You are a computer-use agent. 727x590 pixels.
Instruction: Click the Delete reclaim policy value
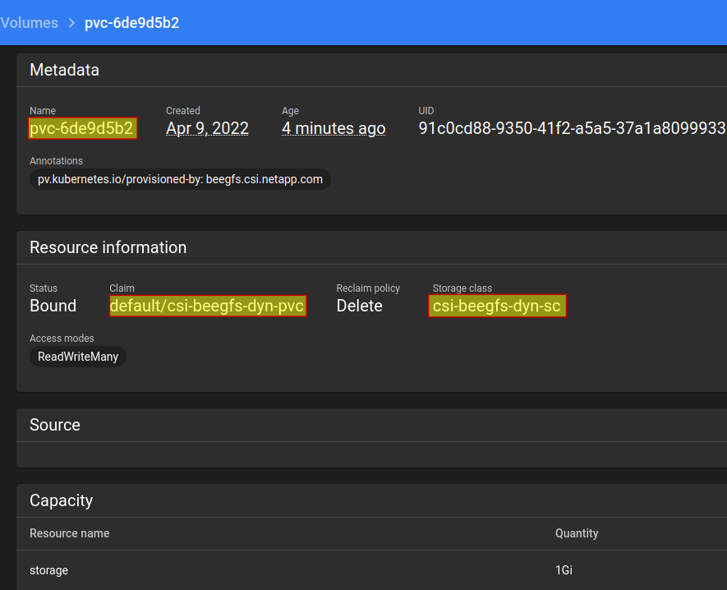tap(359, 306)
